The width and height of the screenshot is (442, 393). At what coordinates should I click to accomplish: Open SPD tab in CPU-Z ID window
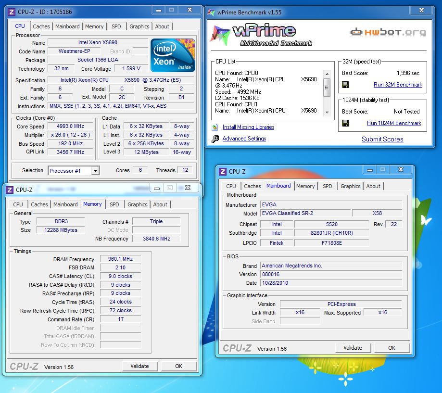coord(116,26)
